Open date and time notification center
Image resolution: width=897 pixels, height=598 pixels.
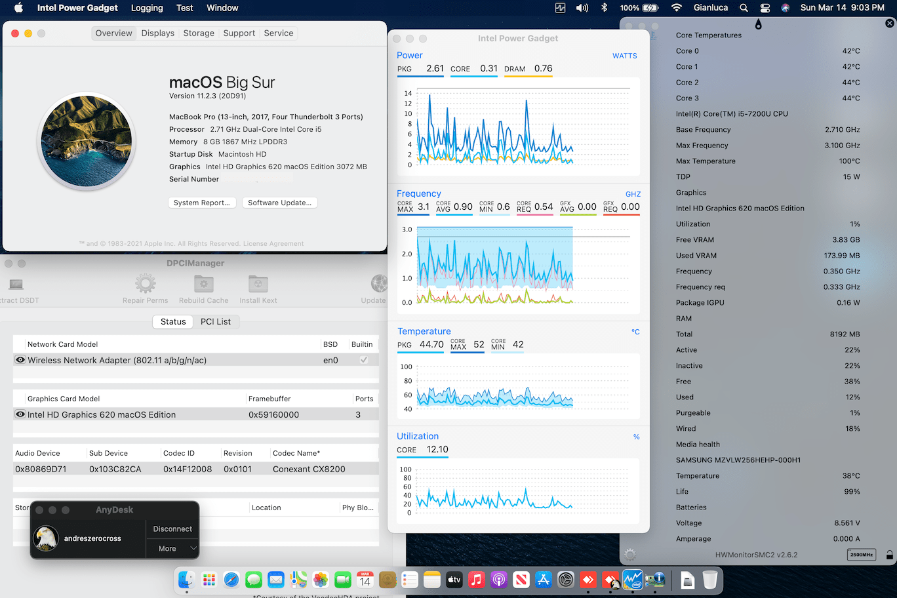coord(842,8)
